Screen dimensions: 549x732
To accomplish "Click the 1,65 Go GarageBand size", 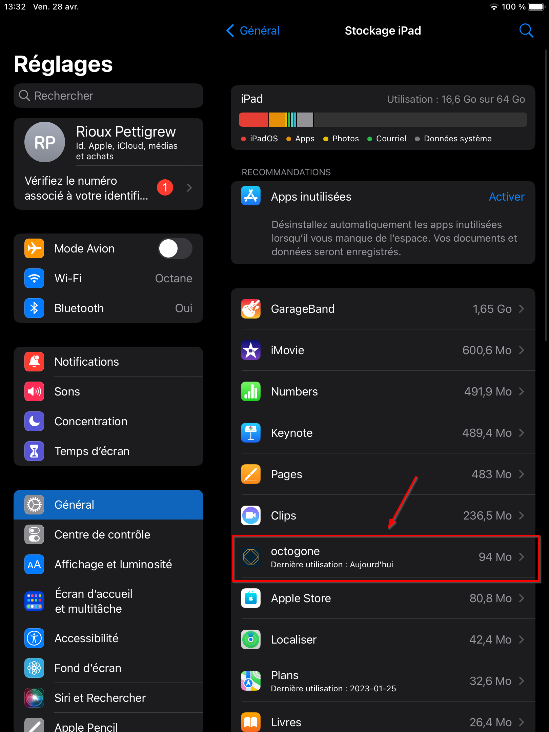I will (492, 309).
